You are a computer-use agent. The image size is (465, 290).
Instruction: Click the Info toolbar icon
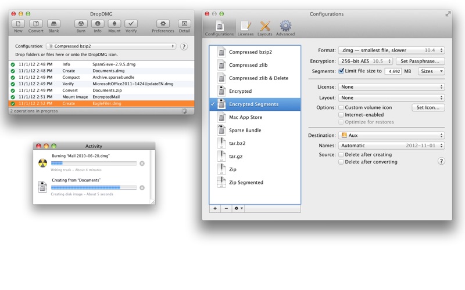(x=98, y=24)
